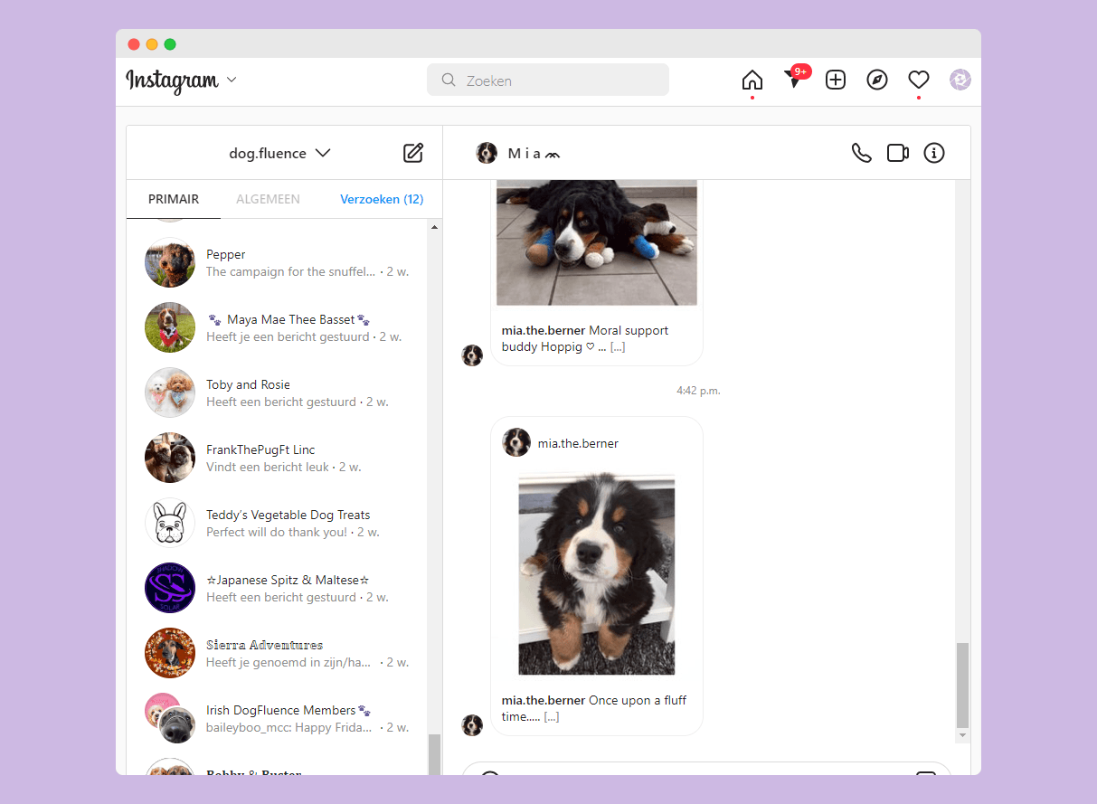Open the account switcher next to dog.fluence

click(x=323, y=153)
